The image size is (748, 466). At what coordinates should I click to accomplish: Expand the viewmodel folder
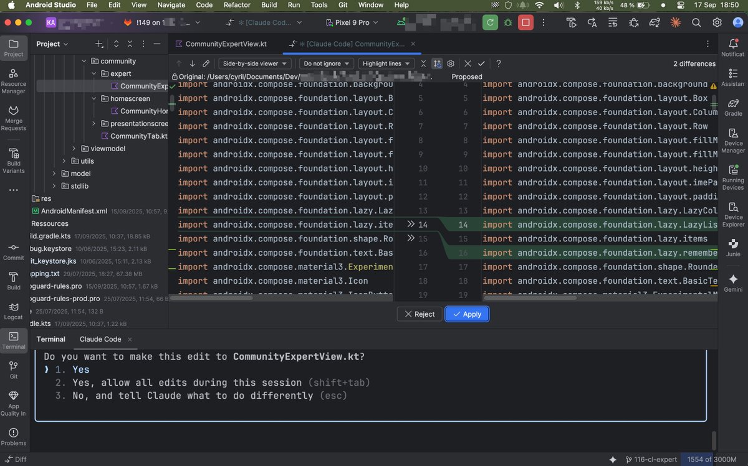(x=74, y=149)
